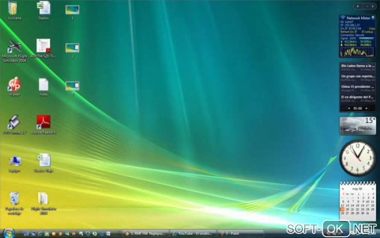The image size is (380, 238).
Task: Click the sidebar add gadget plus button
Action: [x=358, y=6]
